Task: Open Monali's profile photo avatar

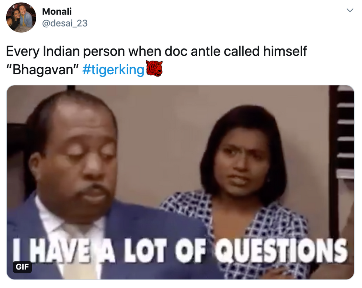Action: [21, 17]
